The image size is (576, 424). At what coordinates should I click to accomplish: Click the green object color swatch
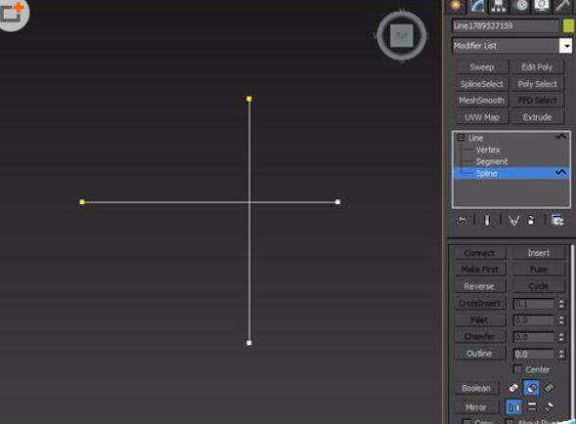tap(568, 26)
